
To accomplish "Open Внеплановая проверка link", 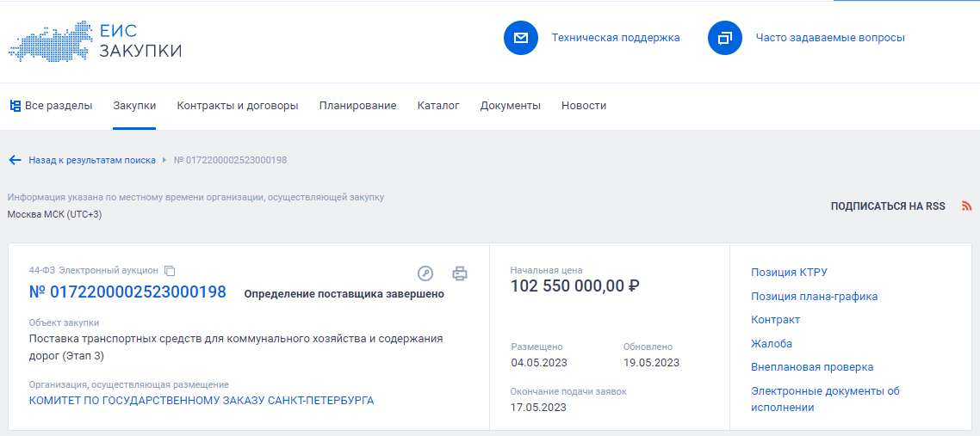I will pos(812,367).
